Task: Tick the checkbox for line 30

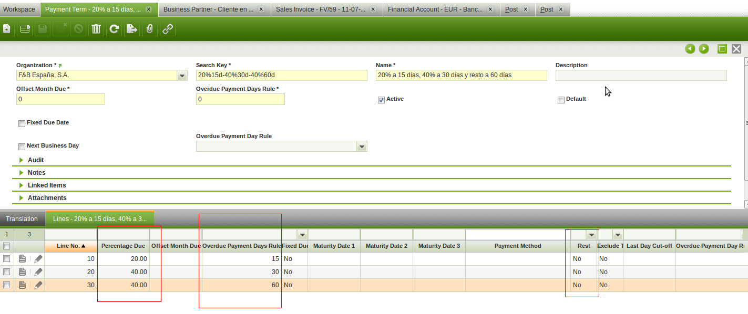Action: (6, 285)
